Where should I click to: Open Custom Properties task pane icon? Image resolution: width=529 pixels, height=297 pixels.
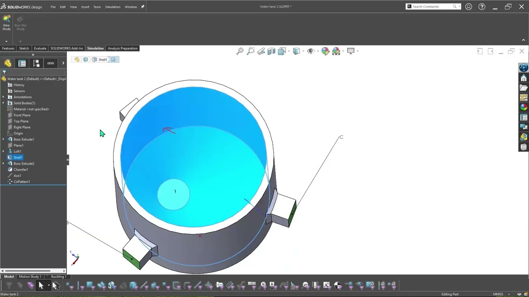[x=524, y=118]
